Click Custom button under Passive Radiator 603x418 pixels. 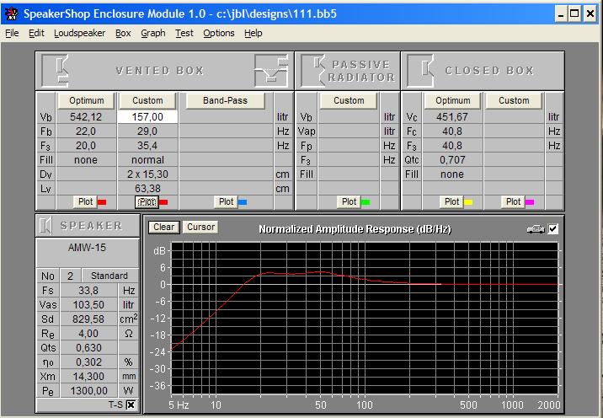[349, 100]
